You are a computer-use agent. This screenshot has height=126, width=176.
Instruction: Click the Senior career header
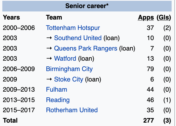tap(87, 6)
